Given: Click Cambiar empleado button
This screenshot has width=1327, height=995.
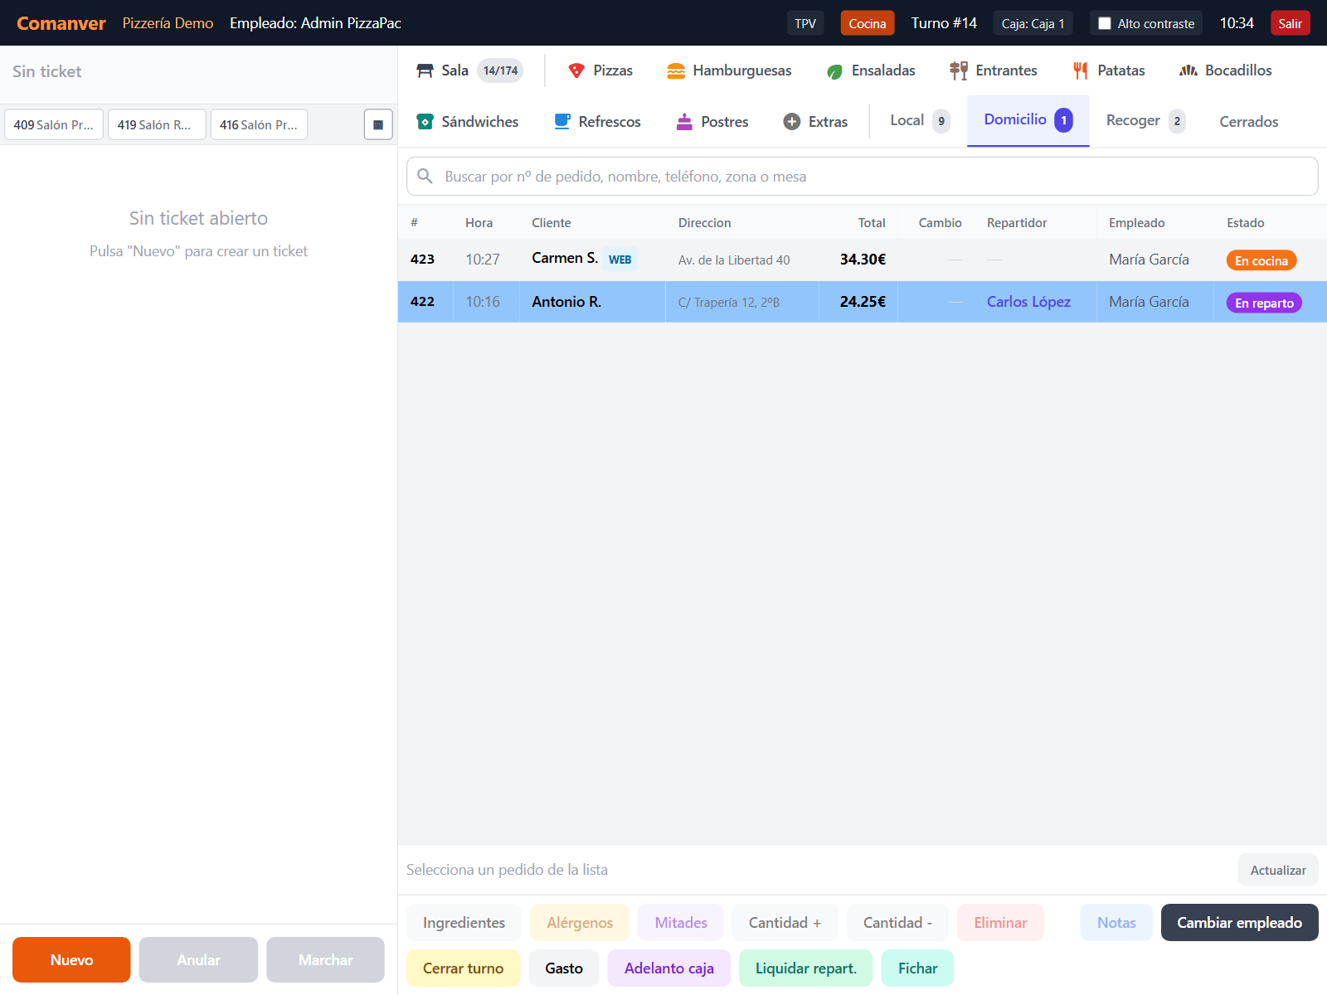Looking at the screenshot, I should [1239, 923].
